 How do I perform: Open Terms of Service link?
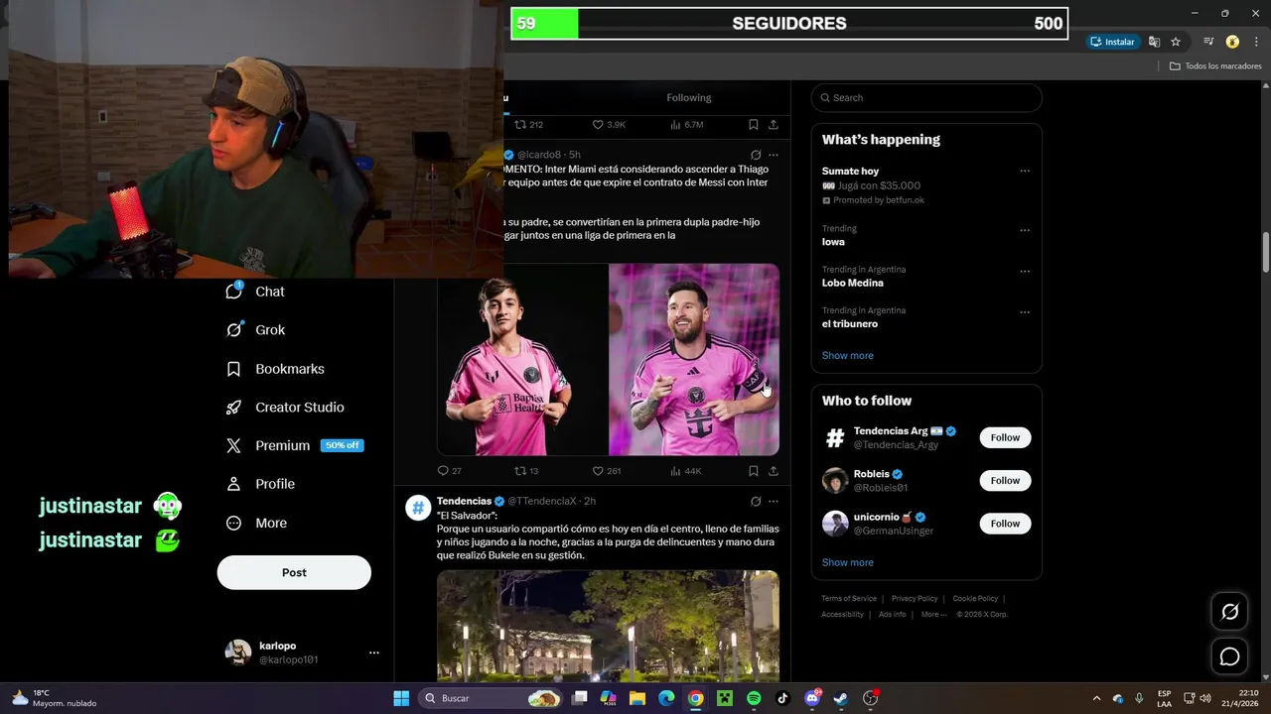coord(849,599)
